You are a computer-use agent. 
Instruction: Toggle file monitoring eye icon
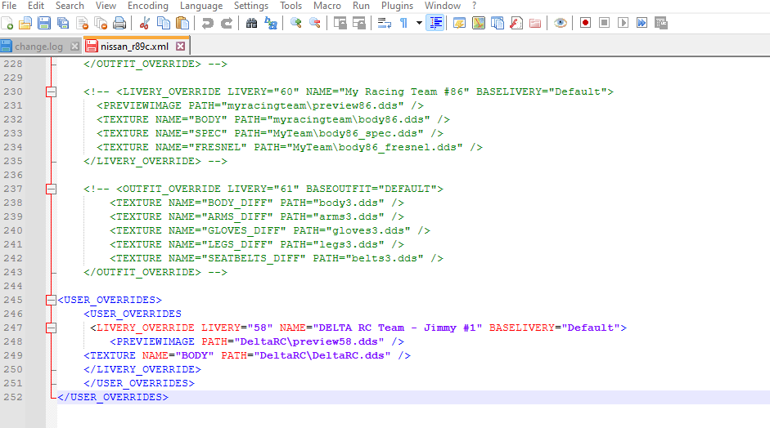(561, 23)
